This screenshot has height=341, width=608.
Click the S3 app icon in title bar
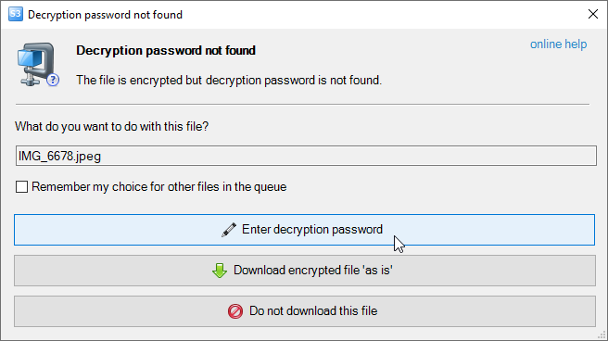(16, 14)
